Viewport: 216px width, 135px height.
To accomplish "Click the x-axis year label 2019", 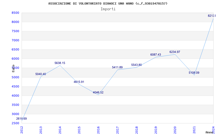I will pyautogui.click(x=156, y=130).
